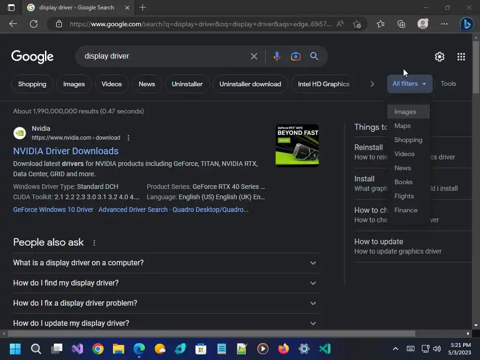Expand 'How do I fix a display driver problem?'
This screenshot has width=480, height=360.
pos(166,303)
